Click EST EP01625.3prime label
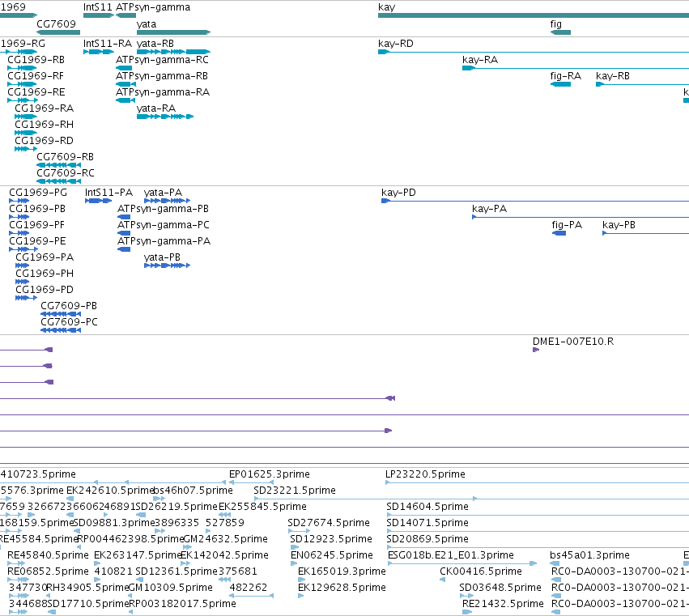 [270, 474]
